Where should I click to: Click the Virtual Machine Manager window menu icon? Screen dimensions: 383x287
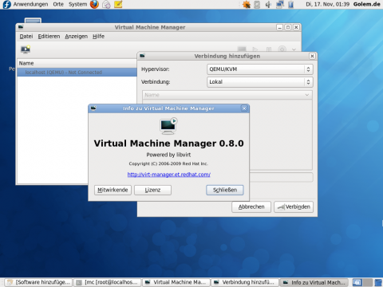(21, 27)
